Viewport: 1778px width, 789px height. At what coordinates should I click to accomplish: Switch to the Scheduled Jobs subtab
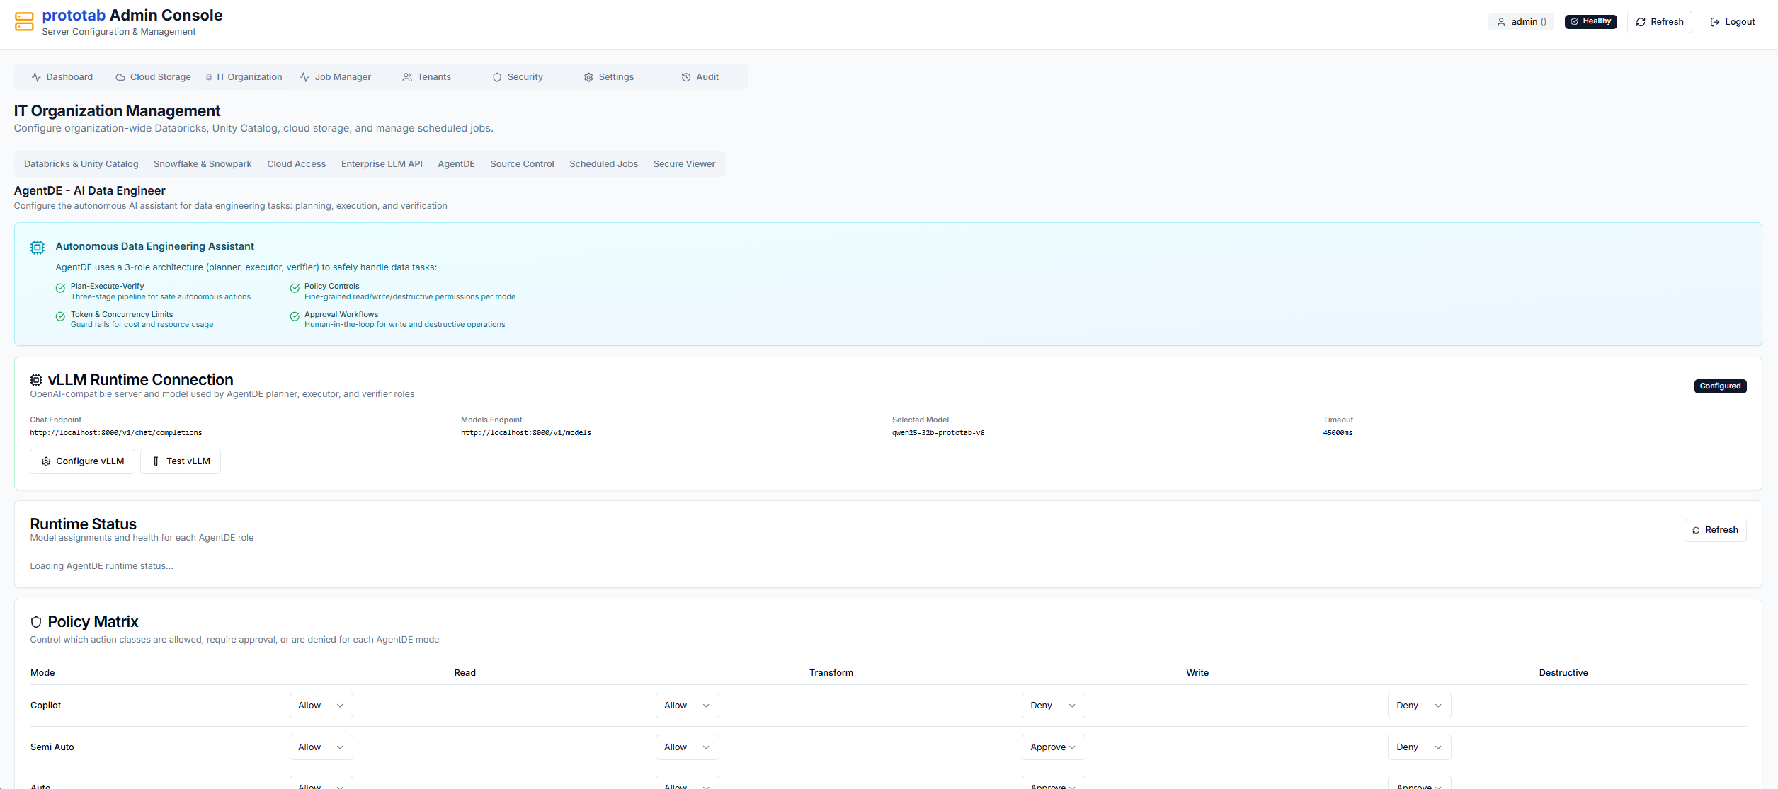(603, 164)
